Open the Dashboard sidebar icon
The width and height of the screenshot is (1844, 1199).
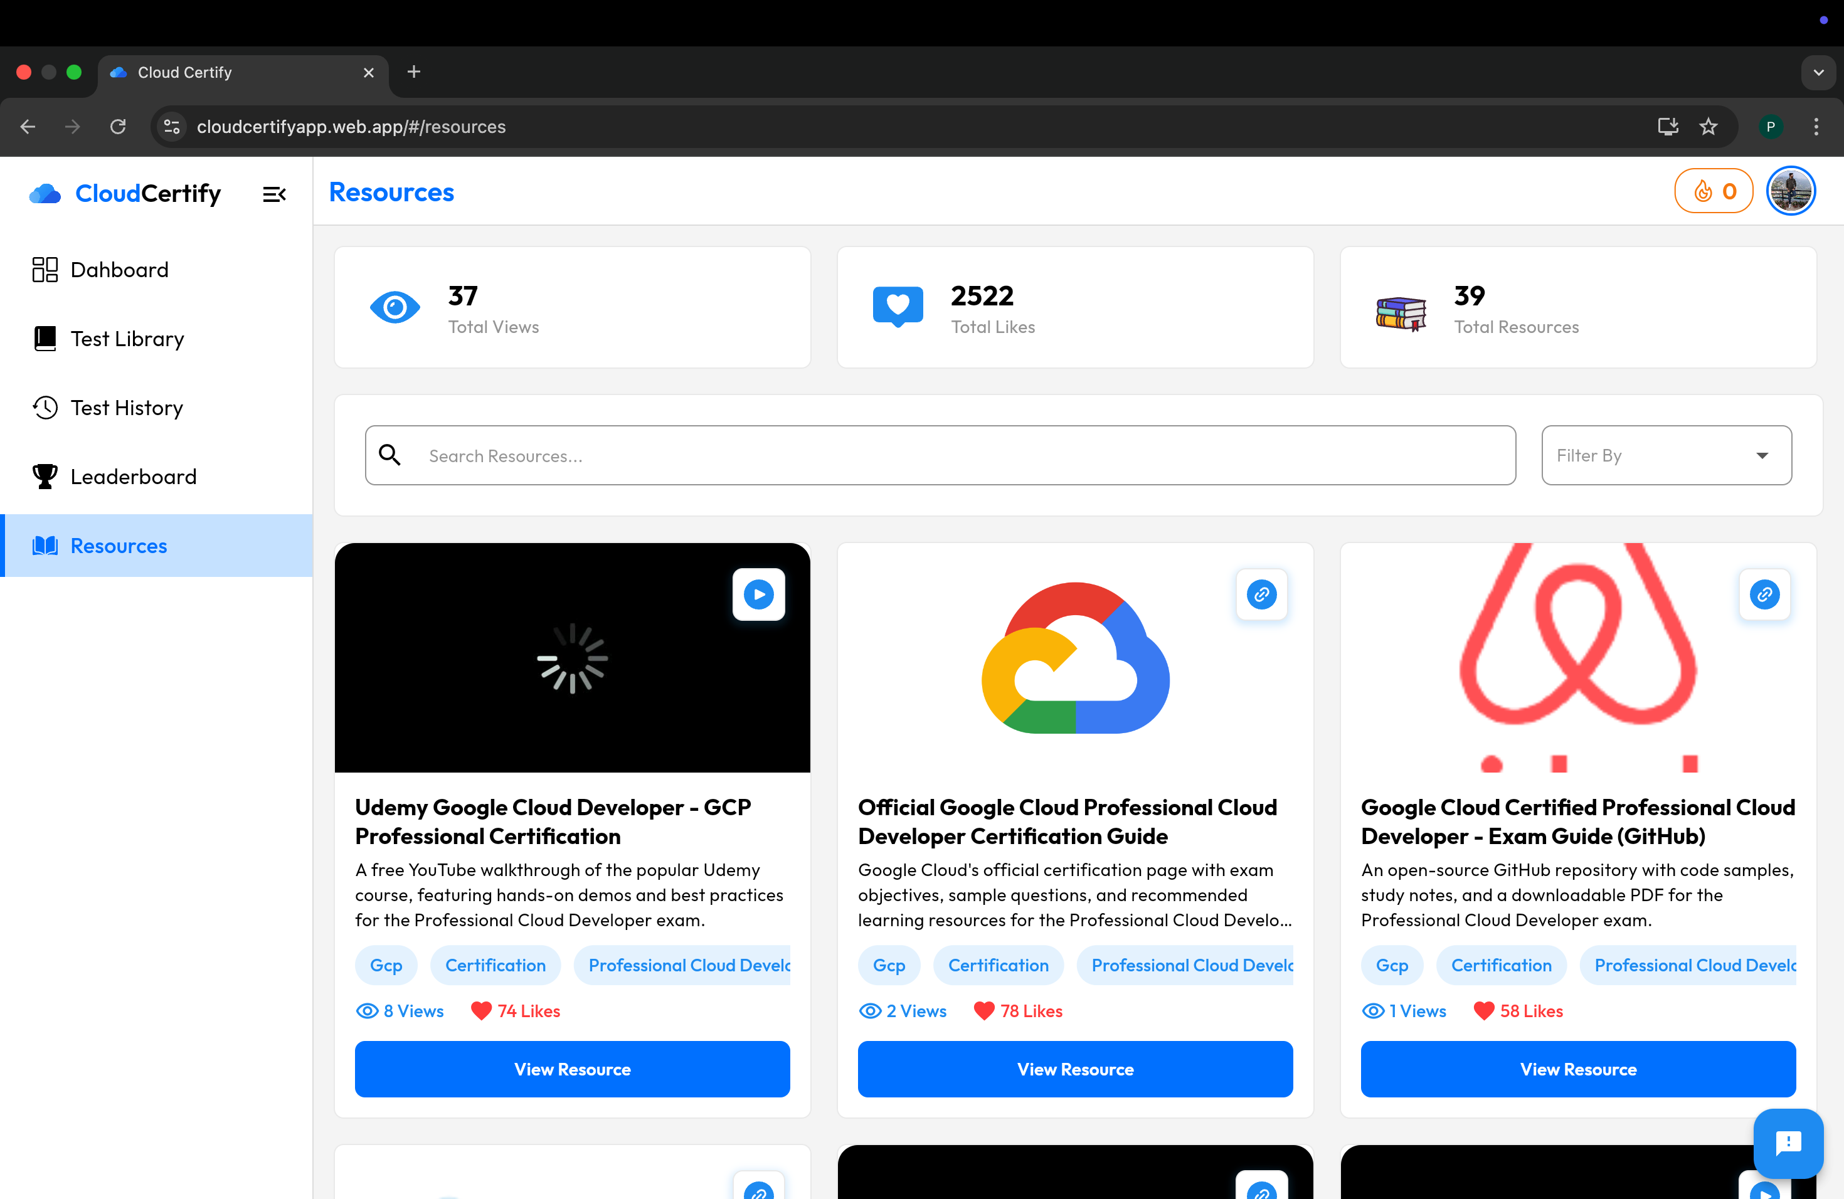pyautogui.click(x=45, y=269)
